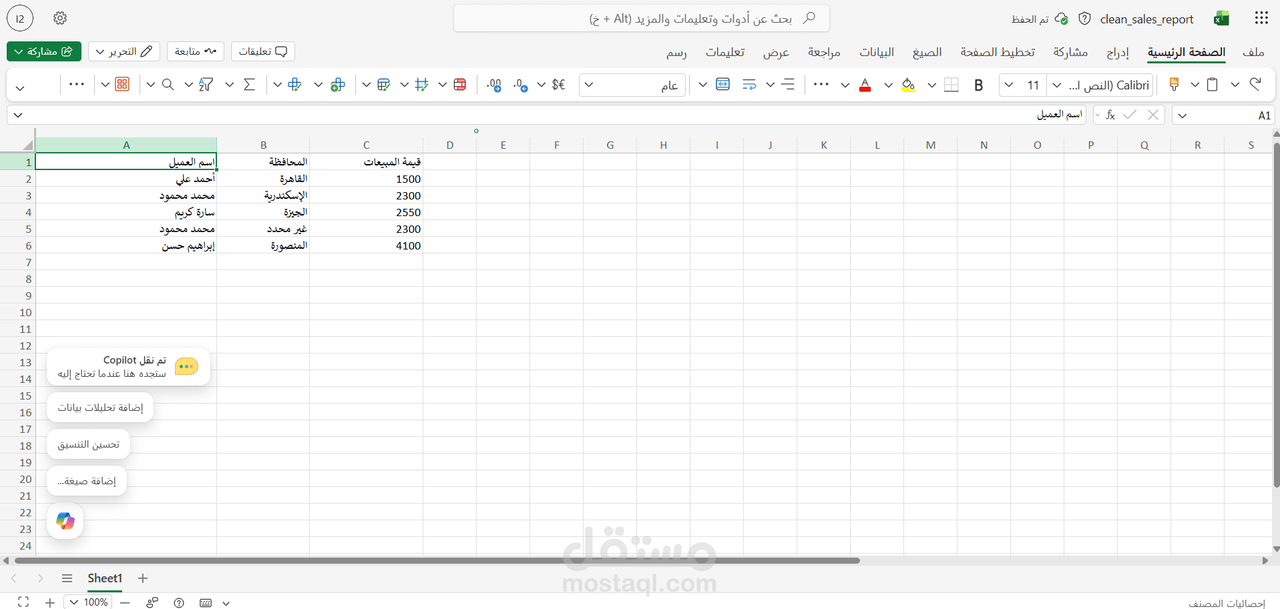The width and height of the screenshot is (1280, 609).
Task: Click the wrap text icon
Action: (x=749, y=85)
